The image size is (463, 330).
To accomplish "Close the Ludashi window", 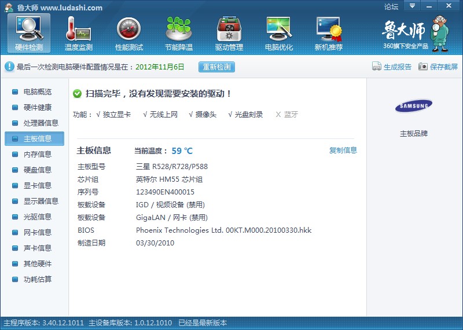I will tap(449, 6).
